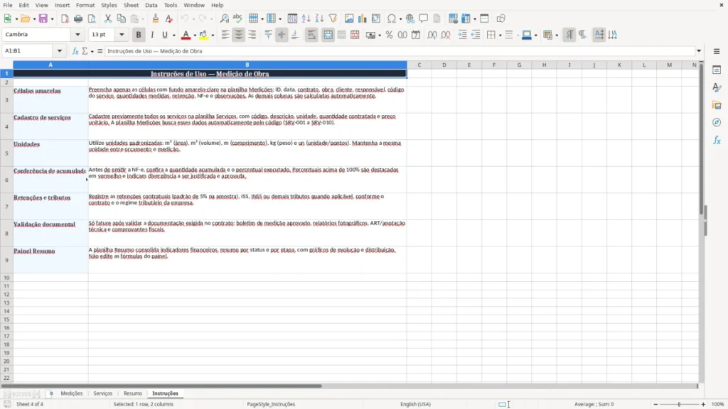
Task: Open sidebar Gallery deck
Action: (717, 105)
